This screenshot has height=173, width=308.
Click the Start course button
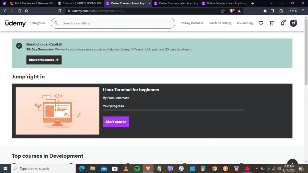tap(116, 122)
